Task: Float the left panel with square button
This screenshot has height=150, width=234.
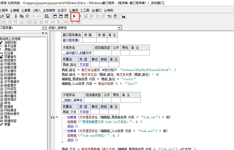Action: pos(43,33)
